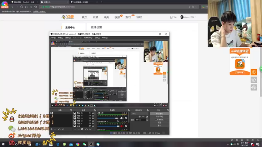
Task: Unmute the red muted speaker
Action: click(x=122, y=126)
